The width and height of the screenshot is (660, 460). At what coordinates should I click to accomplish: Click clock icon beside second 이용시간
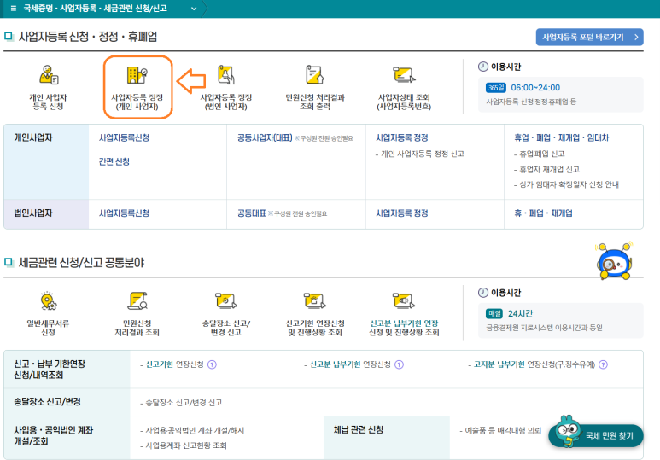click(482, 293)
